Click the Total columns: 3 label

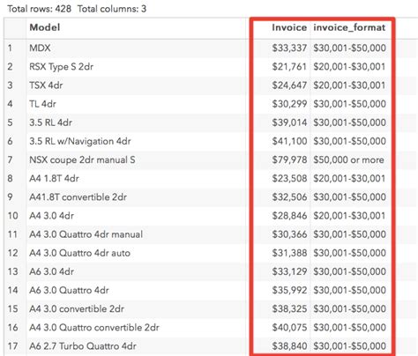[x=112, y=9]
